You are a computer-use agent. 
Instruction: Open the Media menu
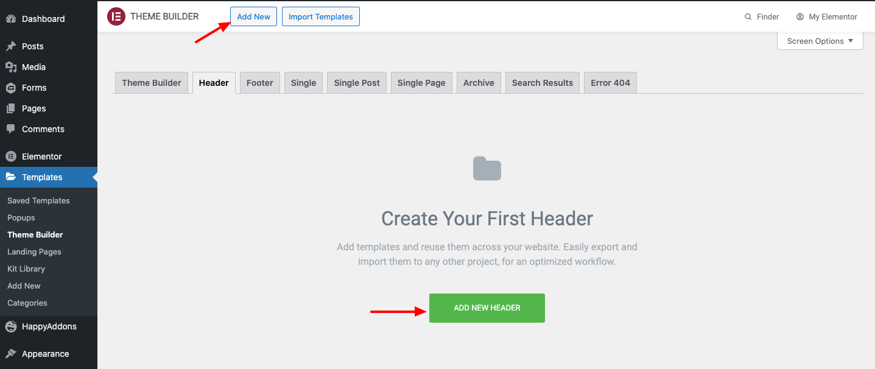coord(49,67)
